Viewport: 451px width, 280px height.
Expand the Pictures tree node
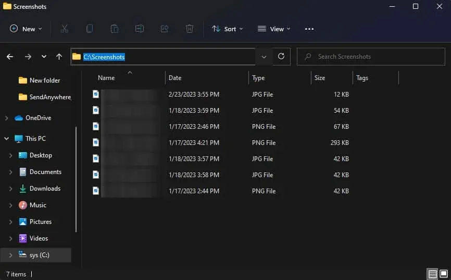(x=10, y=222)
